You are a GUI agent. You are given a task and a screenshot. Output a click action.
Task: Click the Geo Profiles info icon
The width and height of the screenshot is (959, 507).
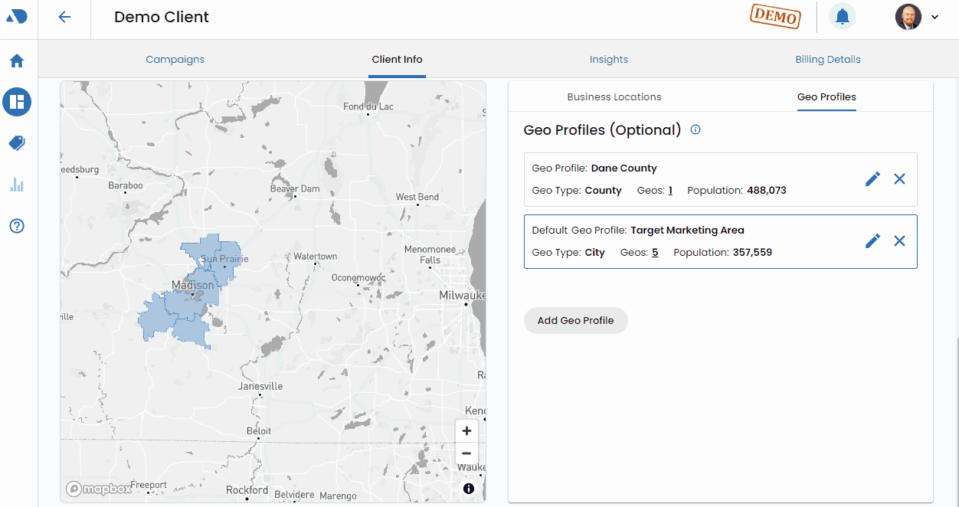point(696,129)
